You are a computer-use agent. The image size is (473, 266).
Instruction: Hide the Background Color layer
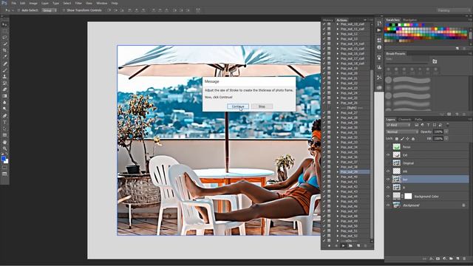[388, 197]
